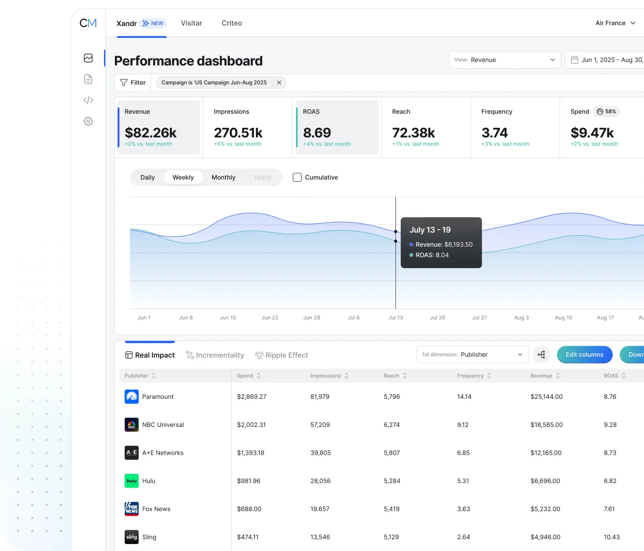Click the calendar icon in date range
The height and width of the screenshot is (551, 644).
click(575, 60)
